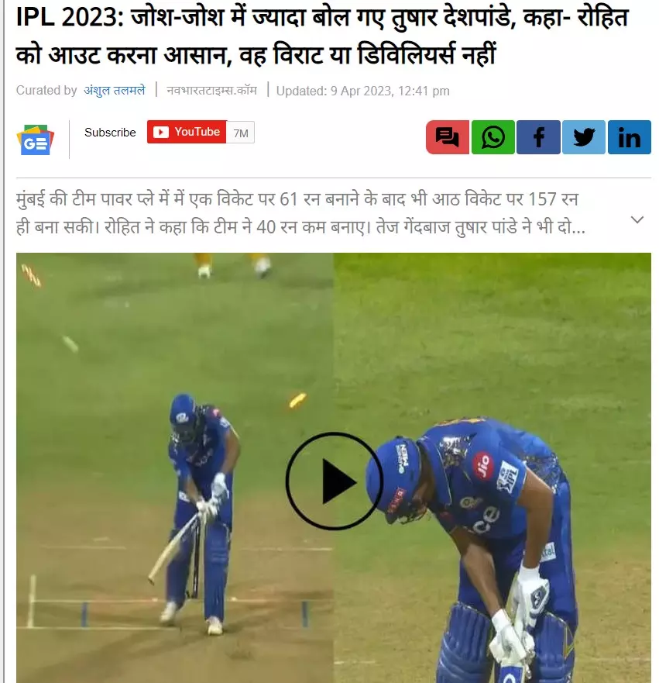Viewport: 659px width, 683px height.
Task: Open the Google News icon
Action: click(35, 140)
